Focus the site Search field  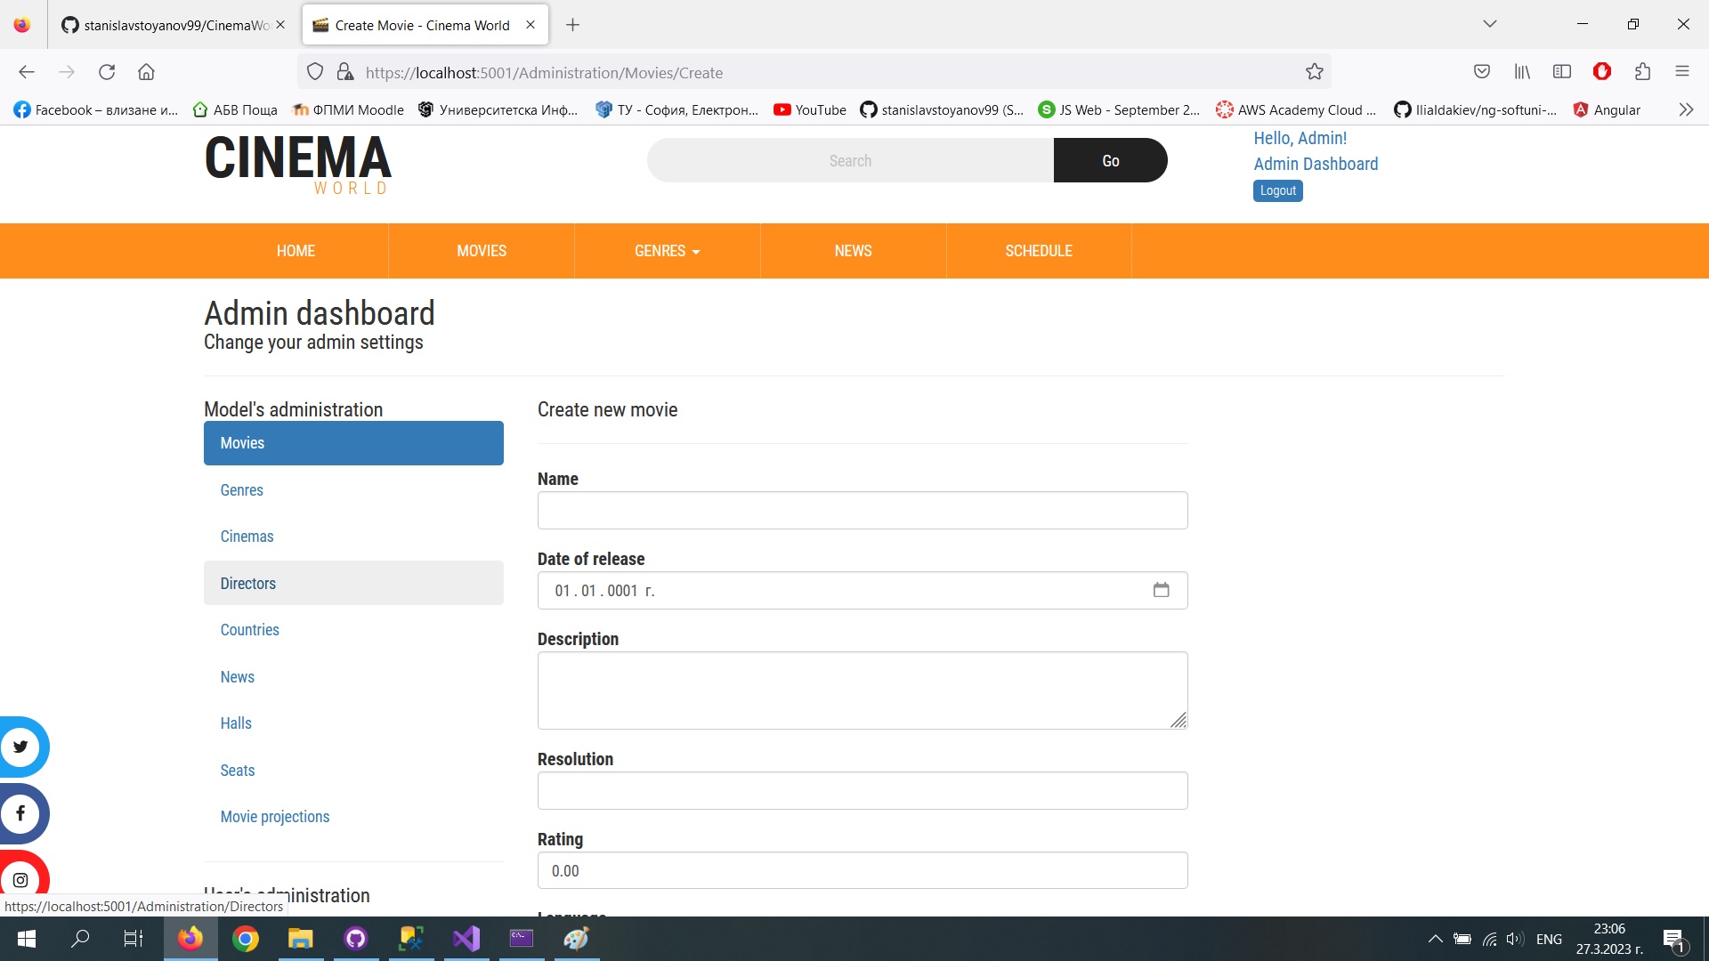850,160
